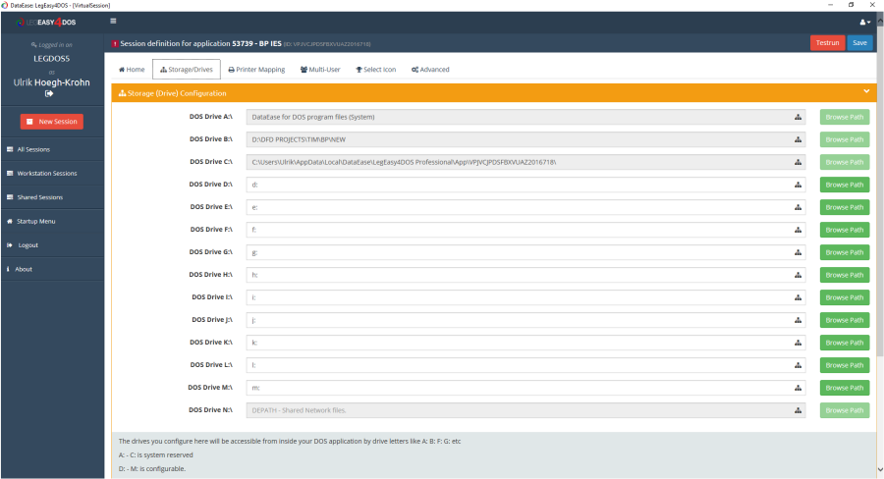Screen dimensions: 884x479
Task: Click network icon in DOS Drive H field
Action: 798,275
